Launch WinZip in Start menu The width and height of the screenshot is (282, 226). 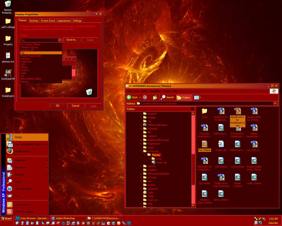pyautogui.click(x=27, y=137)
